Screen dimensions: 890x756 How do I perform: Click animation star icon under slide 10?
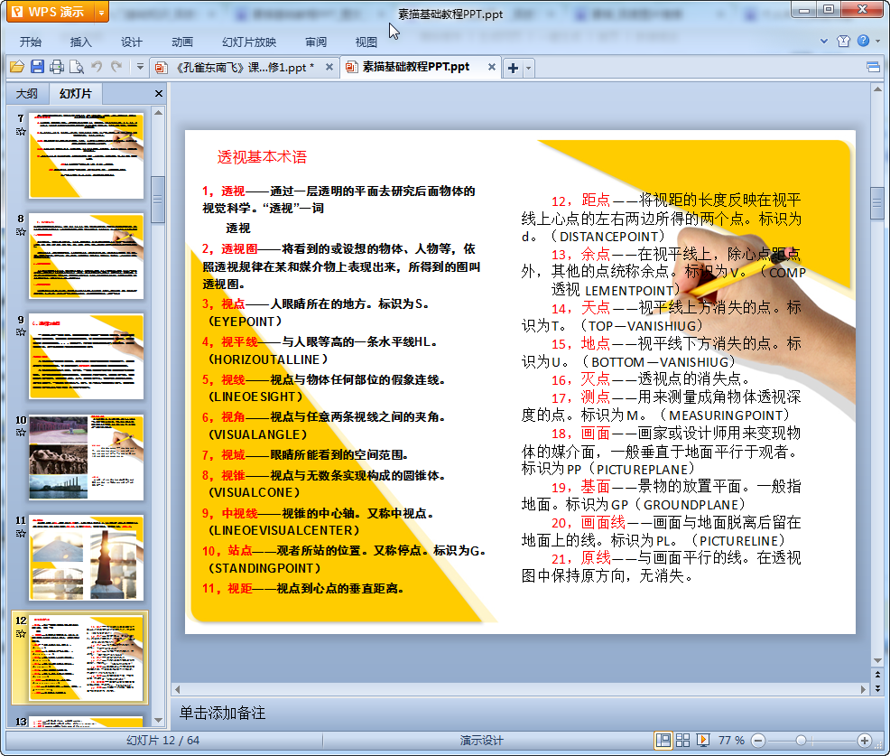pyautogui.click(x=21, y=433)
